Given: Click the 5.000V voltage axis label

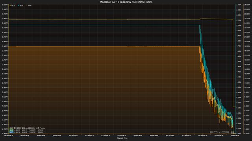Looking at the screenshot, I should (x=5, y=110).
